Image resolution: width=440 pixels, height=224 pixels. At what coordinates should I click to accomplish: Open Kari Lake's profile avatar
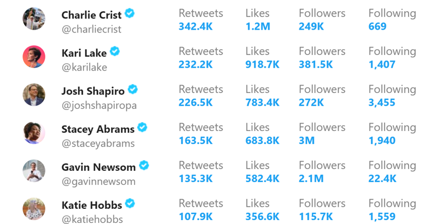34,57
